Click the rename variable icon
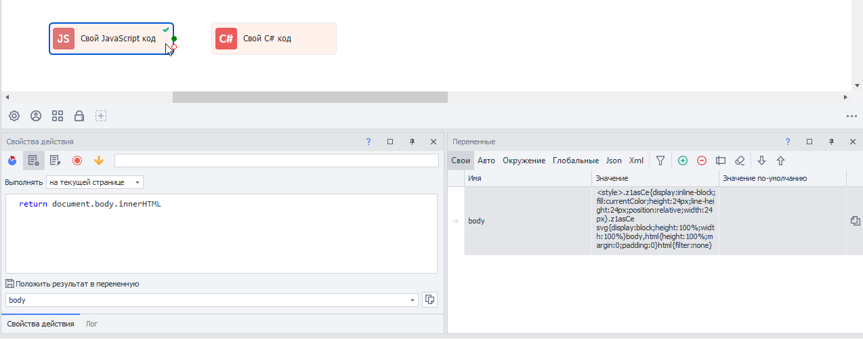The image size is (863, 340). tap(721, 161)
